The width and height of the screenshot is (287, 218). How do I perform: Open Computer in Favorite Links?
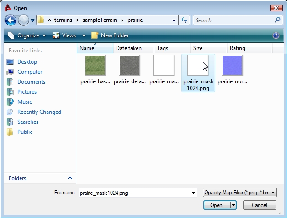tap(30, 72)
